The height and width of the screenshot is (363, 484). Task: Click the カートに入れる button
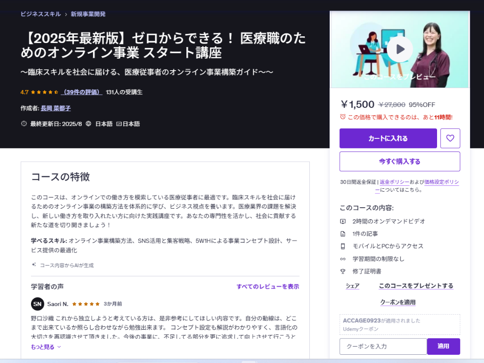pos(388,138)
